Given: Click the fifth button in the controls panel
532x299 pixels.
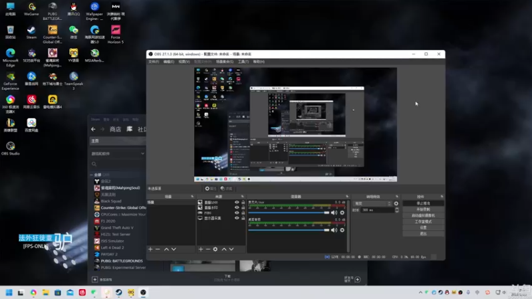Looking at the screenshot, I should [423, 227].
